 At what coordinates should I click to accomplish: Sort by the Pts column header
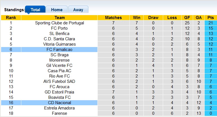coord(210,18)
